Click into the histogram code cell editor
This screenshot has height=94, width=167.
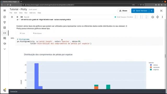tap(89, 42)
